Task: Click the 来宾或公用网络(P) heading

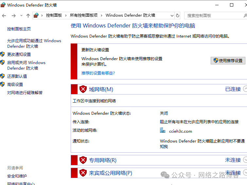Action: tap(111, 173)
